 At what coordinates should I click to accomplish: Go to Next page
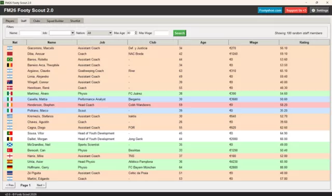point(40,185)
